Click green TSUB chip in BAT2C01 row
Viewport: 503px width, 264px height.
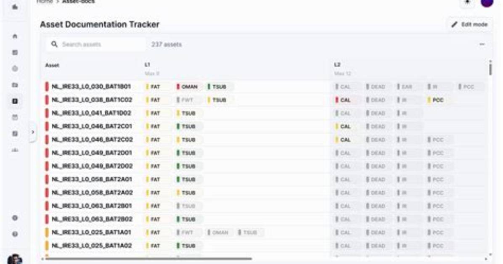point(188,127)
